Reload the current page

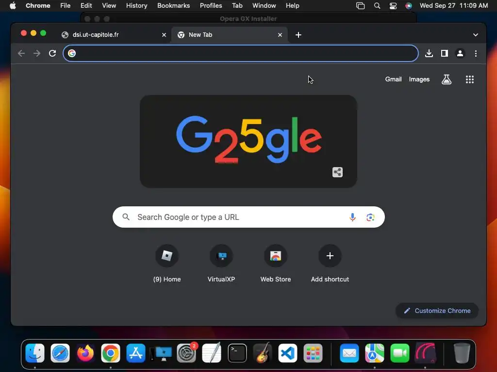click(x=52, y=53)
